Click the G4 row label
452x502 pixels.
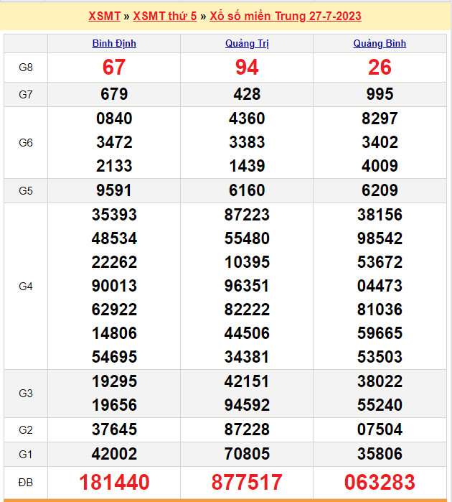coord(26,286)
